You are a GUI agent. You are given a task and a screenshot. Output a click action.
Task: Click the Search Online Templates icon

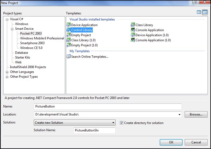coord(69,56)
